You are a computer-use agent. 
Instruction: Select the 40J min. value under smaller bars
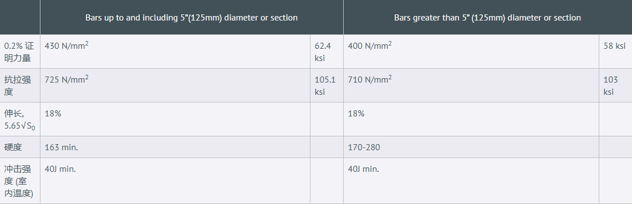[60, 169]
